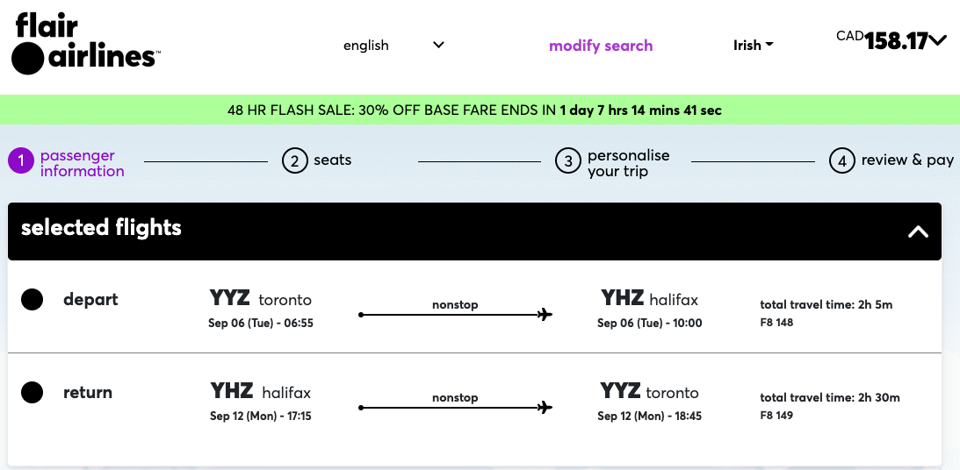Click the step 2 seats circle icon

294,160
